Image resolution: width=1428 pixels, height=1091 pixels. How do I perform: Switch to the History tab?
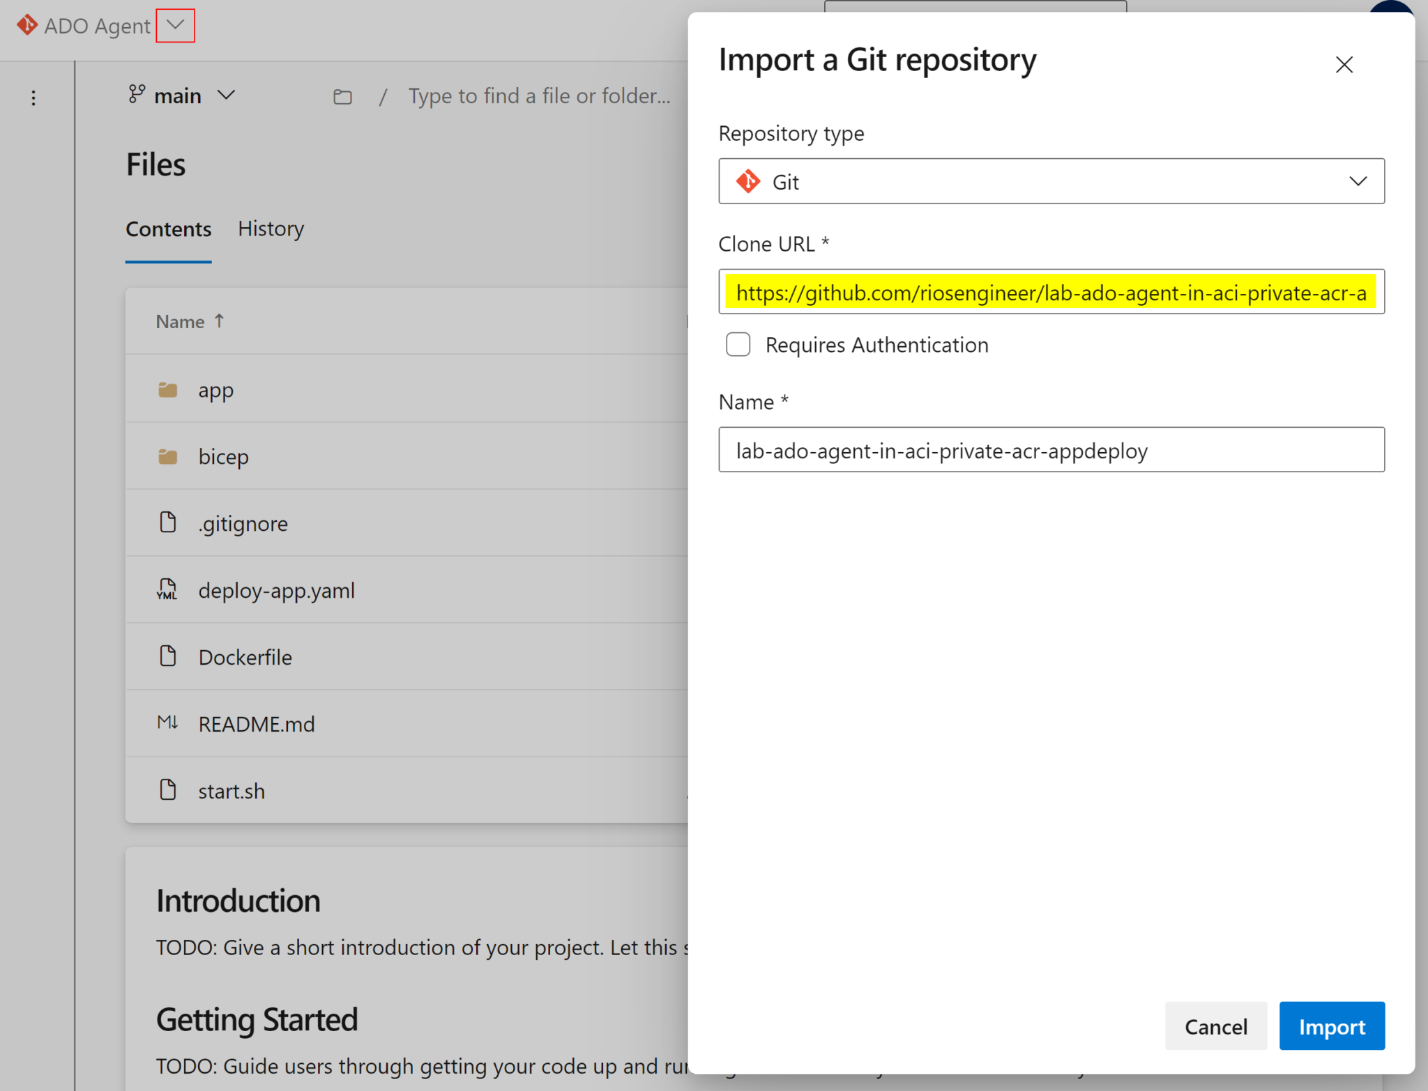pos(271,229)
